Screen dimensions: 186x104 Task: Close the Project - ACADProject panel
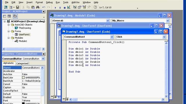pos(44,12)
